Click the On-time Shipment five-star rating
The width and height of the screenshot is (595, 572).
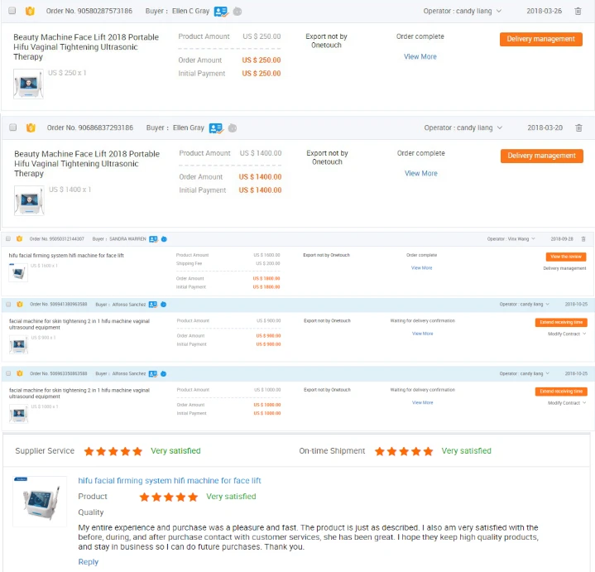pos(404,451)
